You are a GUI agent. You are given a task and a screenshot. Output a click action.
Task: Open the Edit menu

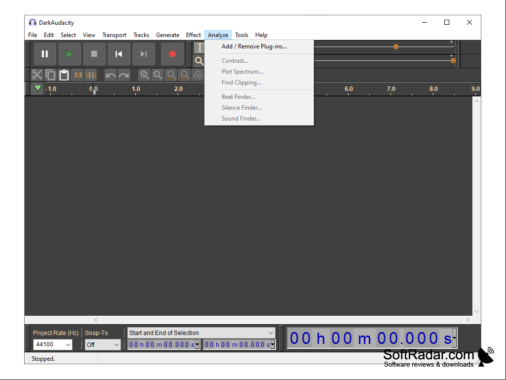pyautogui.click(x=49, y=35)
